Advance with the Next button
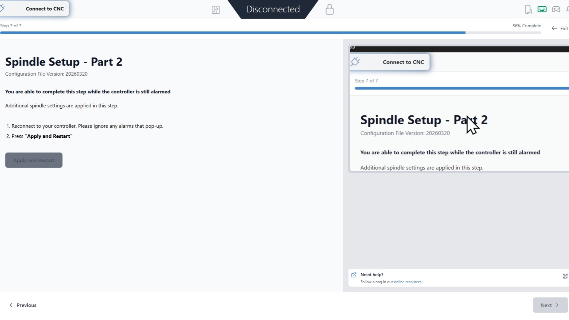Viewport: 569px width, 320px height. [x=550, y=305]
